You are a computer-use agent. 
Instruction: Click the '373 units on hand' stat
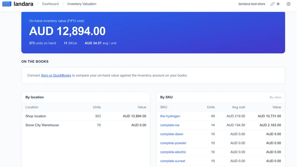(x=42, y=43)
